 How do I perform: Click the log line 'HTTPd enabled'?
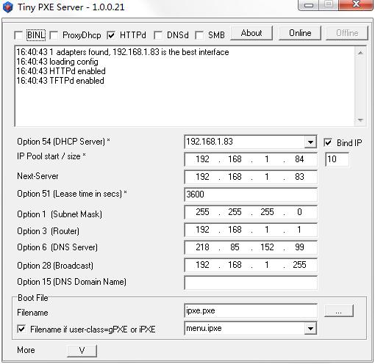click(x=61, y=71)
